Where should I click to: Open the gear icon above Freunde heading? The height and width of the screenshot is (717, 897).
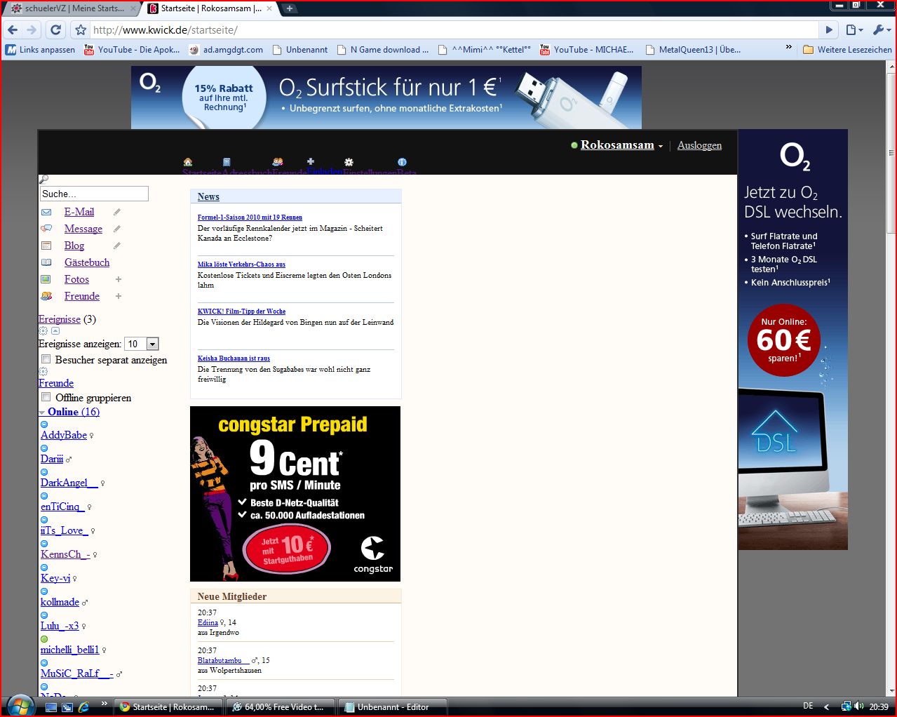coord(43,372)
